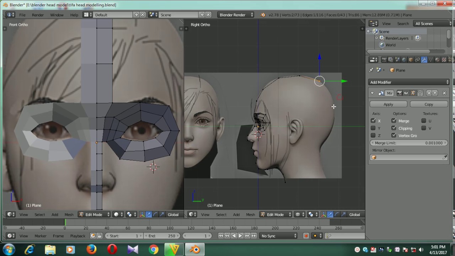The image size is (455, 256).
Task: Open Edit Mode selector in Front Ortho view
Action: (94, 214)
